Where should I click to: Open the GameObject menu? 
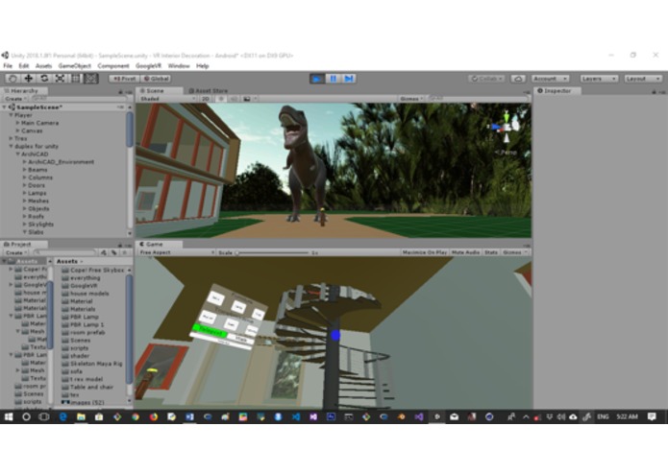point(75,66)
